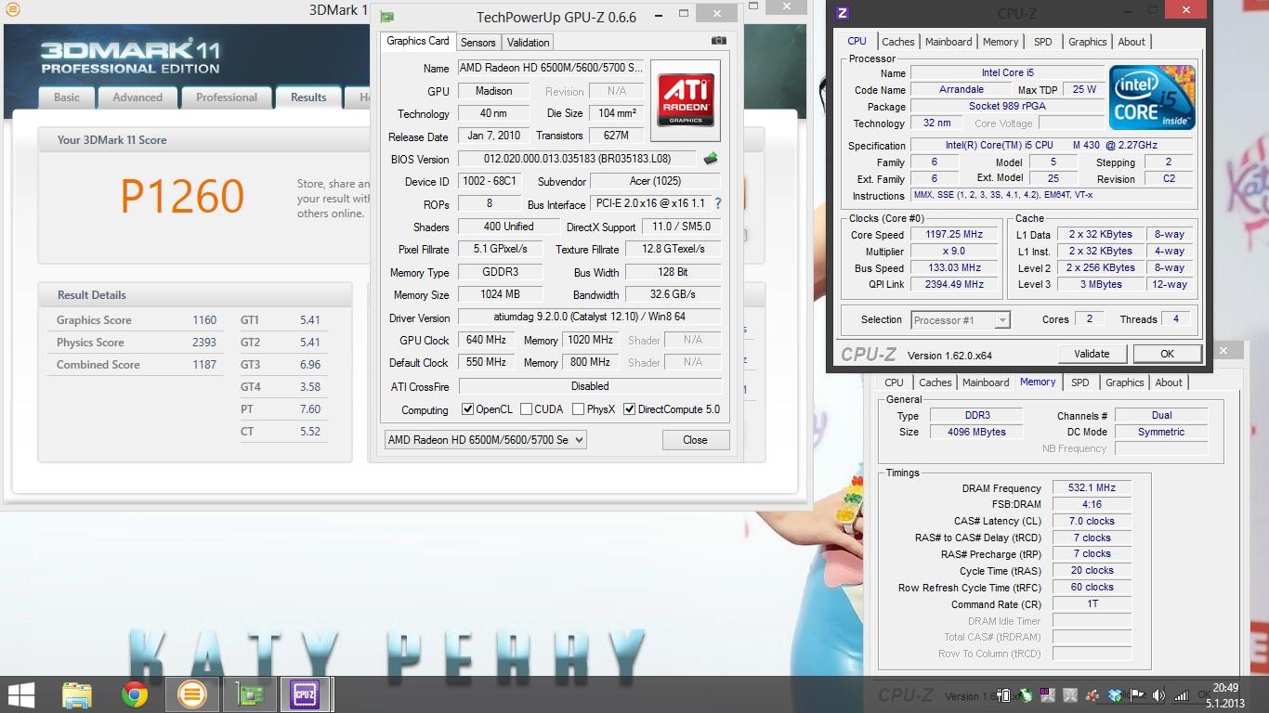
Task: Switch to the Sensors tab in GPU-Z
Action: [478, 43]
